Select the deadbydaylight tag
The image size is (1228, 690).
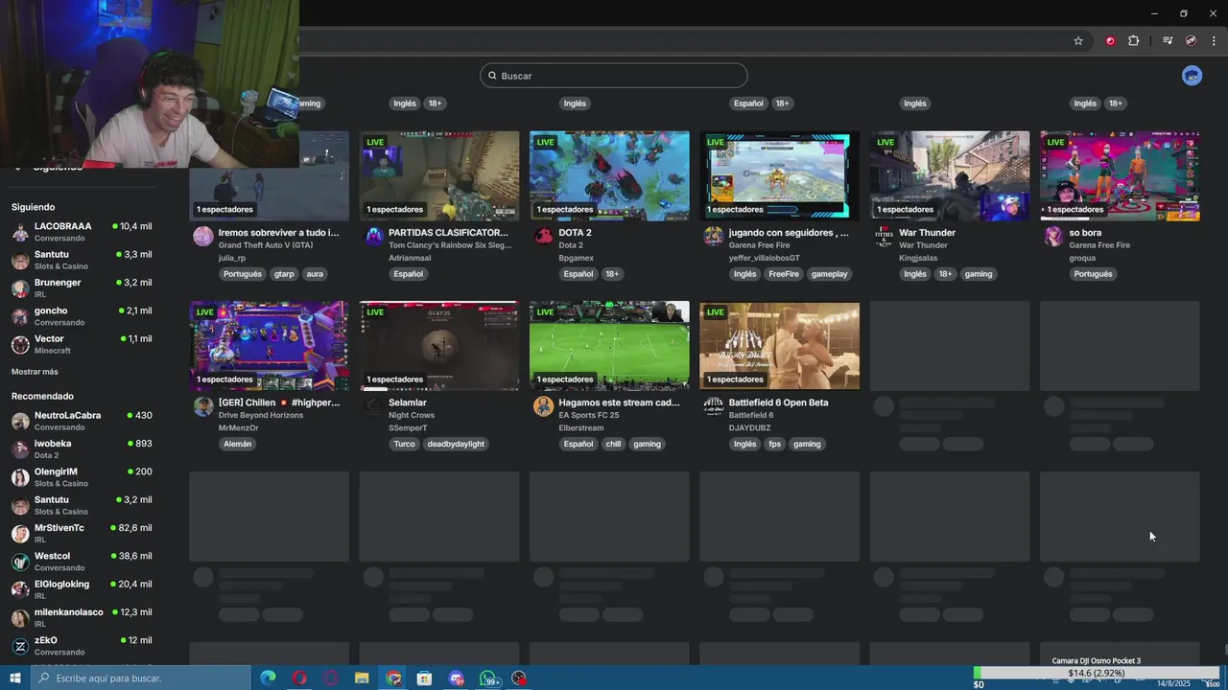tap(456, 444)
